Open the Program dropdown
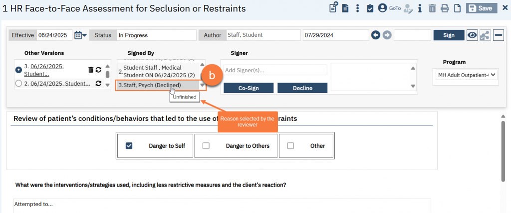Image resolution: width=511 pixels, height=213 pixels. click(x=466, y=75)
